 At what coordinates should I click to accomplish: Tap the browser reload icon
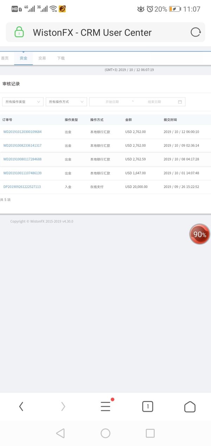[x=196, y=32]
